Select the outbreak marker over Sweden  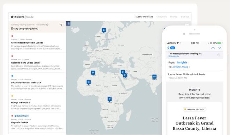(x=104, y=30)
